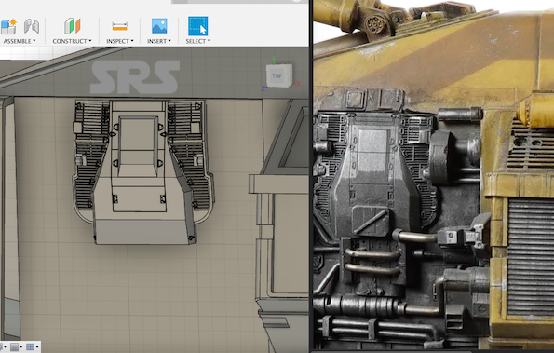Viewport: 554px width, 353px height.
Task: Click the red X axis on ViewCube
Action: (x=297, y=84)
